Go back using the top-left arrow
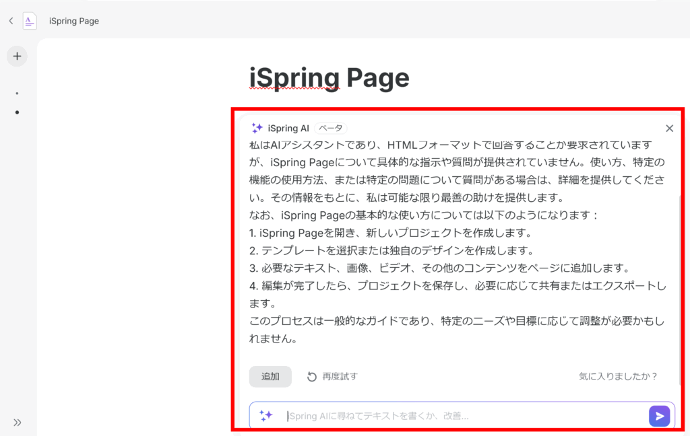Screen dimensions: 690x436 (x=11, y=21)
